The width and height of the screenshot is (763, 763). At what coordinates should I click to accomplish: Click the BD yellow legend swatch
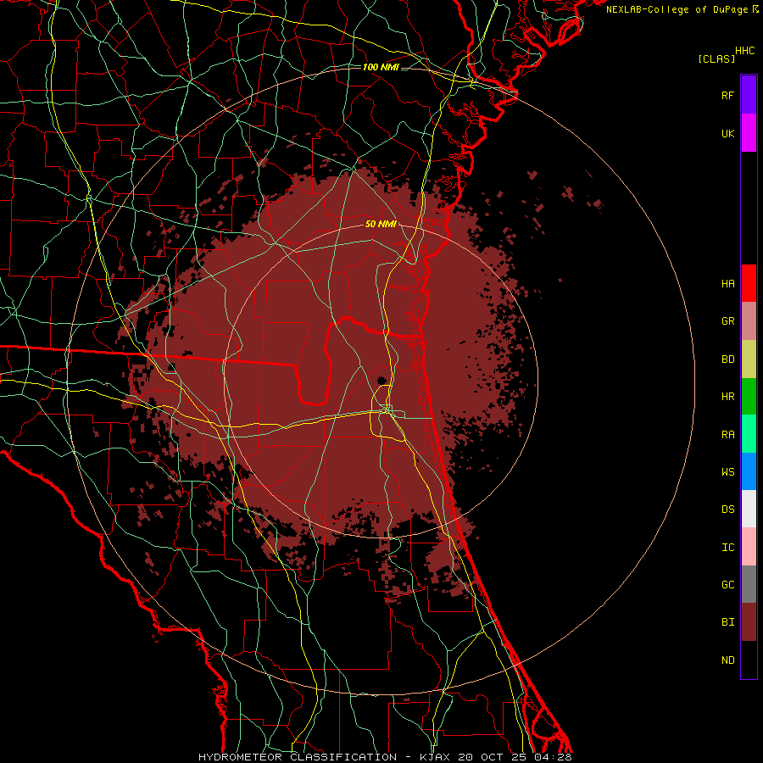[x=749, y=359]
